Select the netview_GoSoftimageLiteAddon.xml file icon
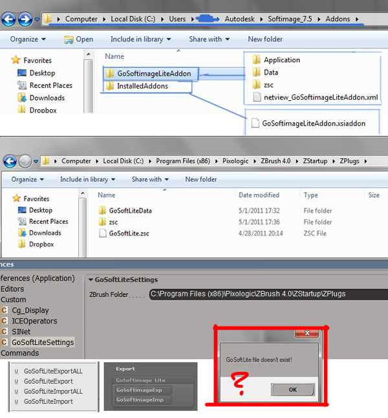The height and width of the screenshot is (418, 388). pos(257,97)
